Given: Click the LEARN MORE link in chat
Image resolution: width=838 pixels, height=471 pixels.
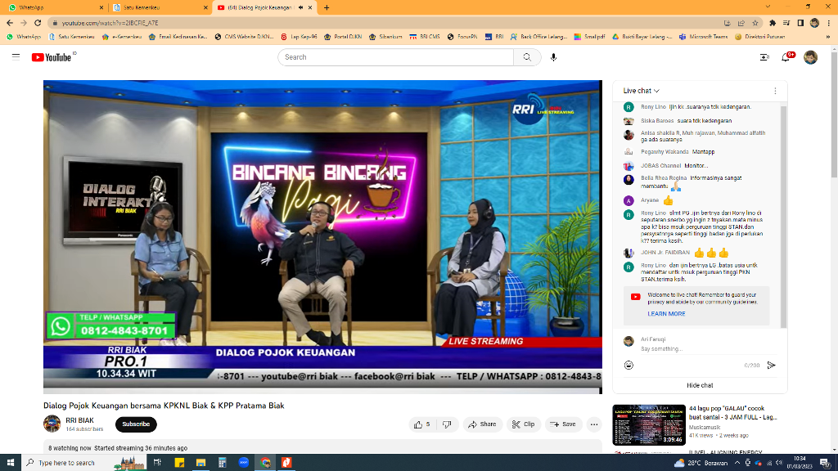Looking at the screenshot, I should (x=666, y=314).
